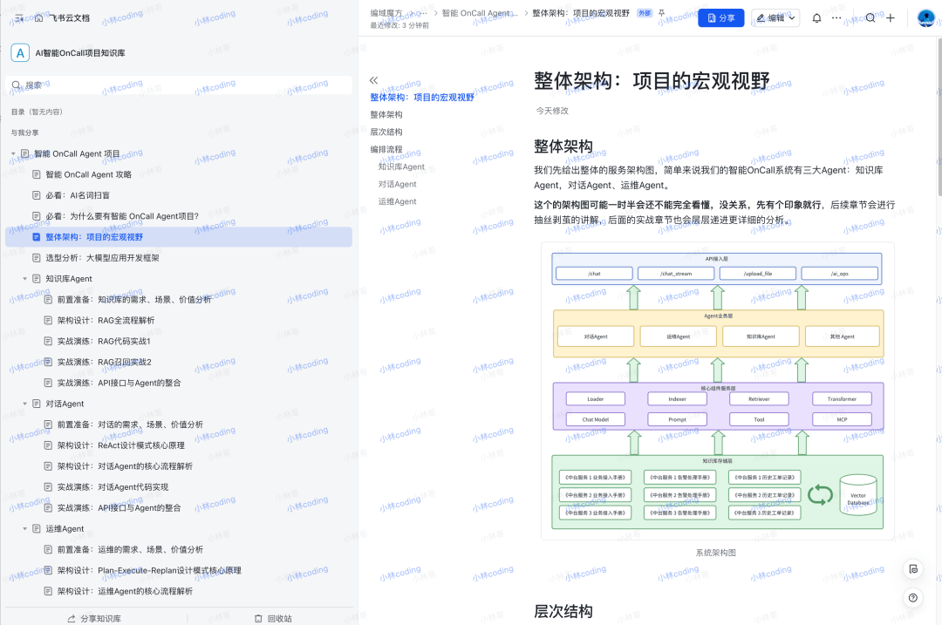The width and height of the screenshot is (942, 625).
Task: Collapse the 运维Agent section arrow
Action: pyautogui.click(x=25, y=529)
